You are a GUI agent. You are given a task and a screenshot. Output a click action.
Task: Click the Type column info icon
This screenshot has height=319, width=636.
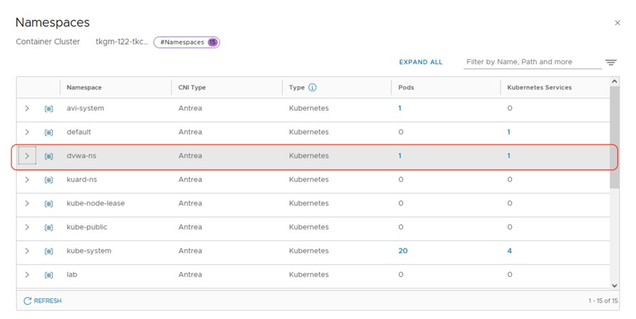[x=313, y=88]
